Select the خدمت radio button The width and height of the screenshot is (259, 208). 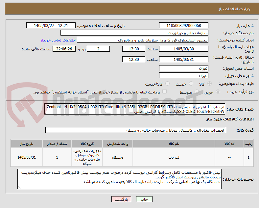[191, 84]
